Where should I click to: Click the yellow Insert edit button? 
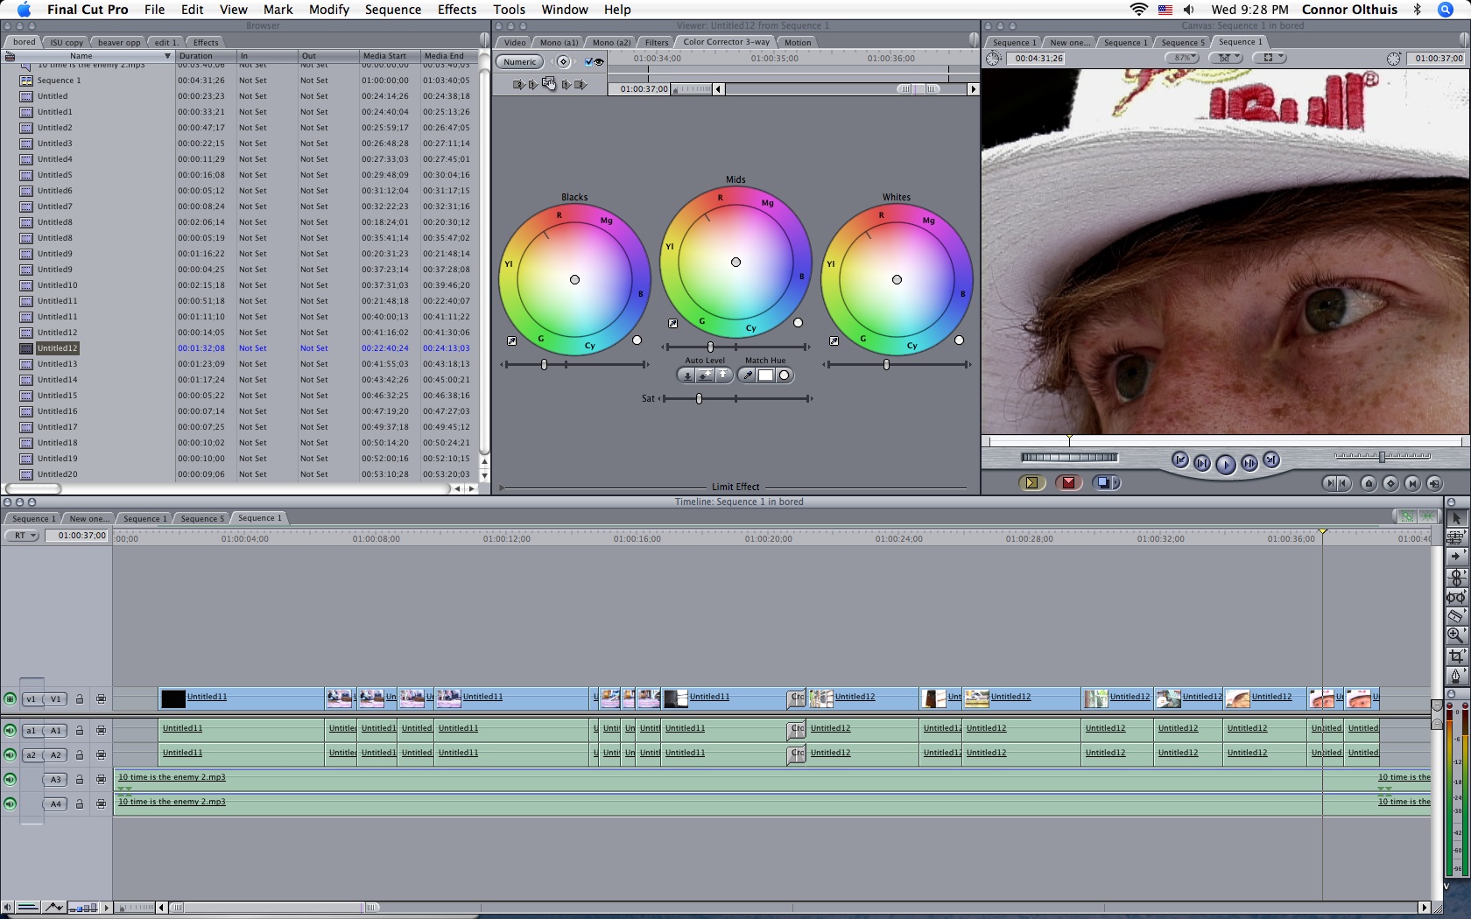pos(1031,483)
